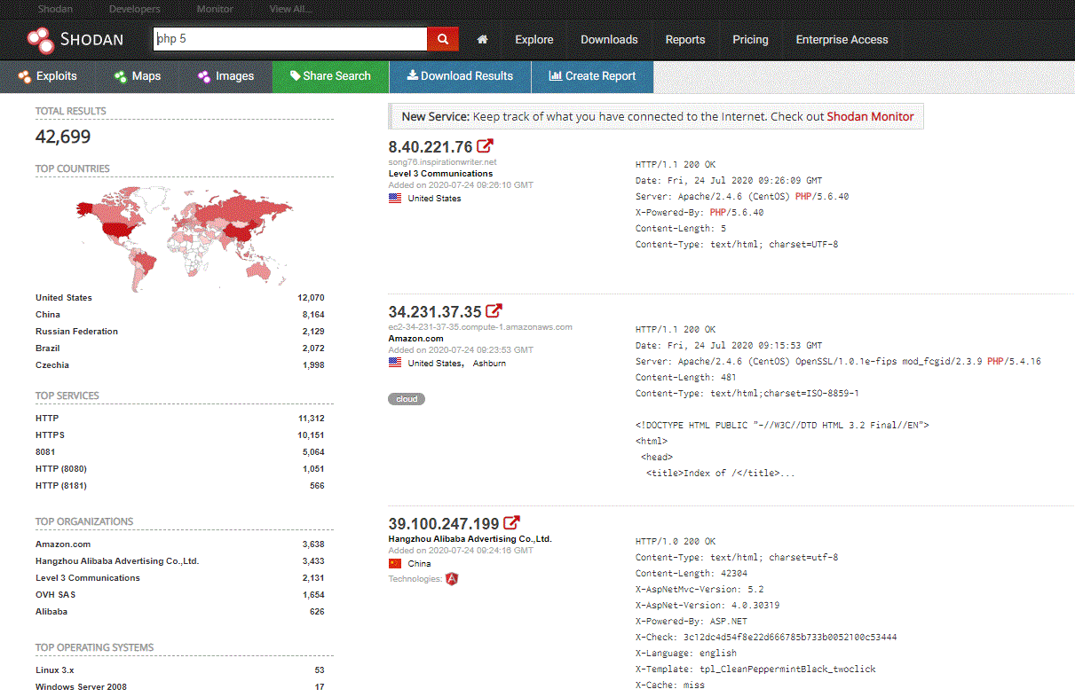Focus the search field containing php 5
The width and height of the screenshot is (1075, 697).
click(x=290, y=39)
